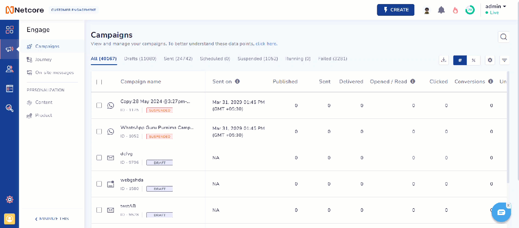
Task: Open campaign Copy:28 May 2024 @3:27pm
Action: coord(155,101)
